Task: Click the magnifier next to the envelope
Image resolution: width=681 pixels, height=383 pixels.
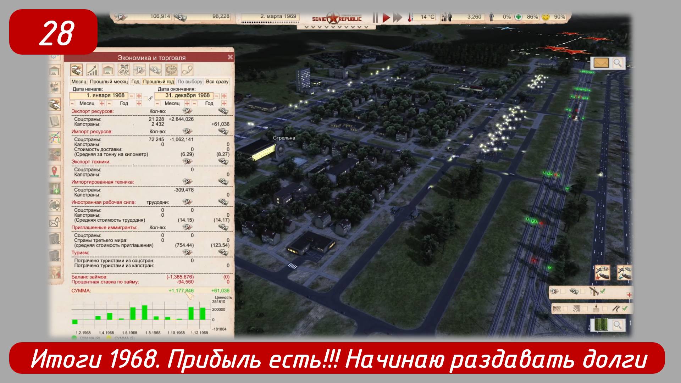Action: 618,63
